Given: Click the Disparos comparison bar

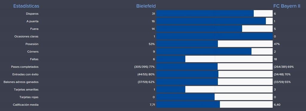Looking at the screenshot, I should tap(215, 14).
